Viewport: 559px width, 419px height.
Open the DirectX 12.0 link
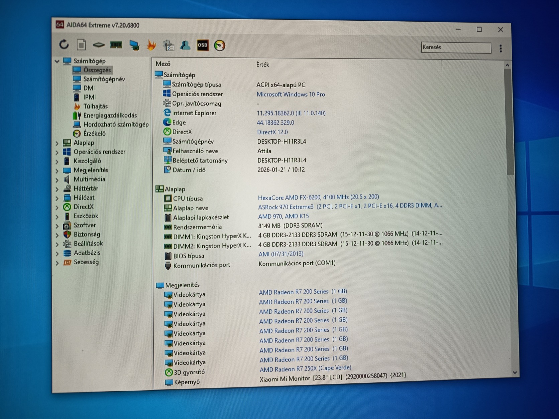(272, 132)
